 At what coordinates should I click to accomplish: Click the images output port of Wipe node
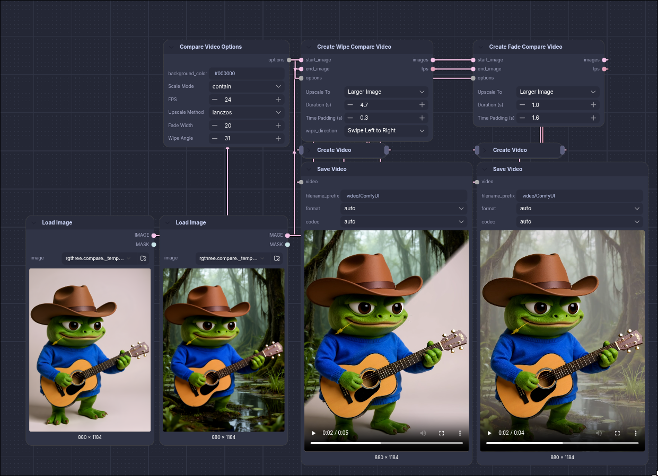tap(433, 60)
